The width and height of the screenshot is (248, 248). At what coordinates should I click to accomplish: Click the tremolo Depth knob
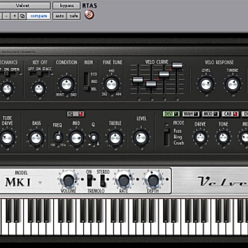point(154,180)
